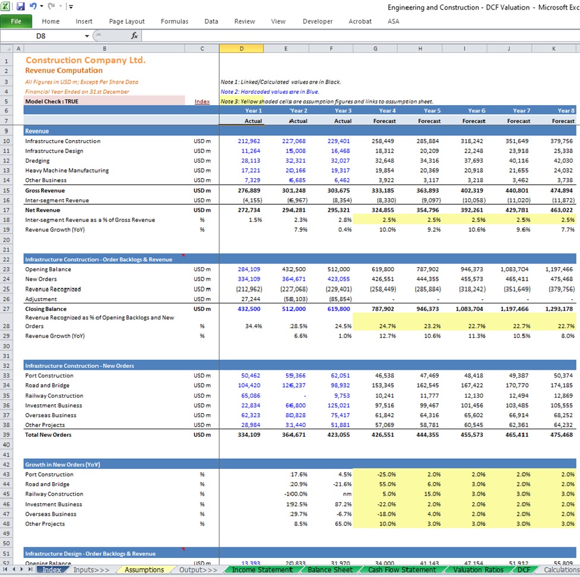
Task: Expand the Name Box dropdown arrow
Action: click(87, 36)
